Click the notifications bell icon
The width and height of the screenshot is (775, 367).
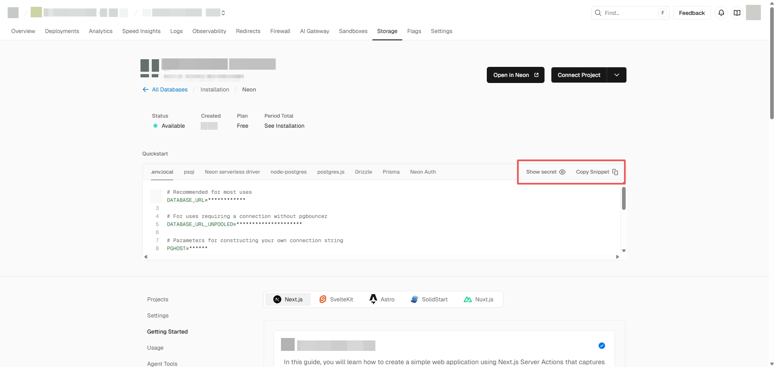[721, 13]
